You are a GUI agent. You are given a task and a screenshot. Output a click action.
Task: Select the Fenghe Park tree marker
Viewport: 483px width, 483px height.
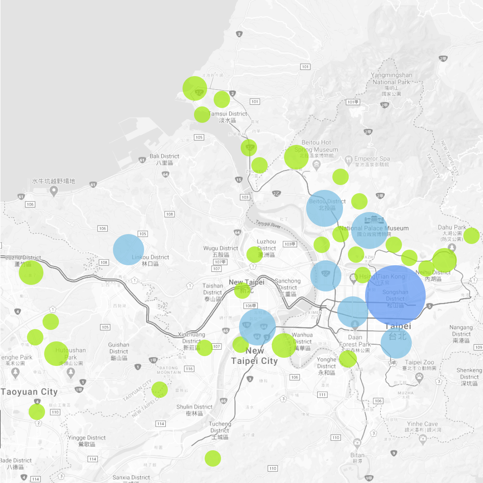16,373
